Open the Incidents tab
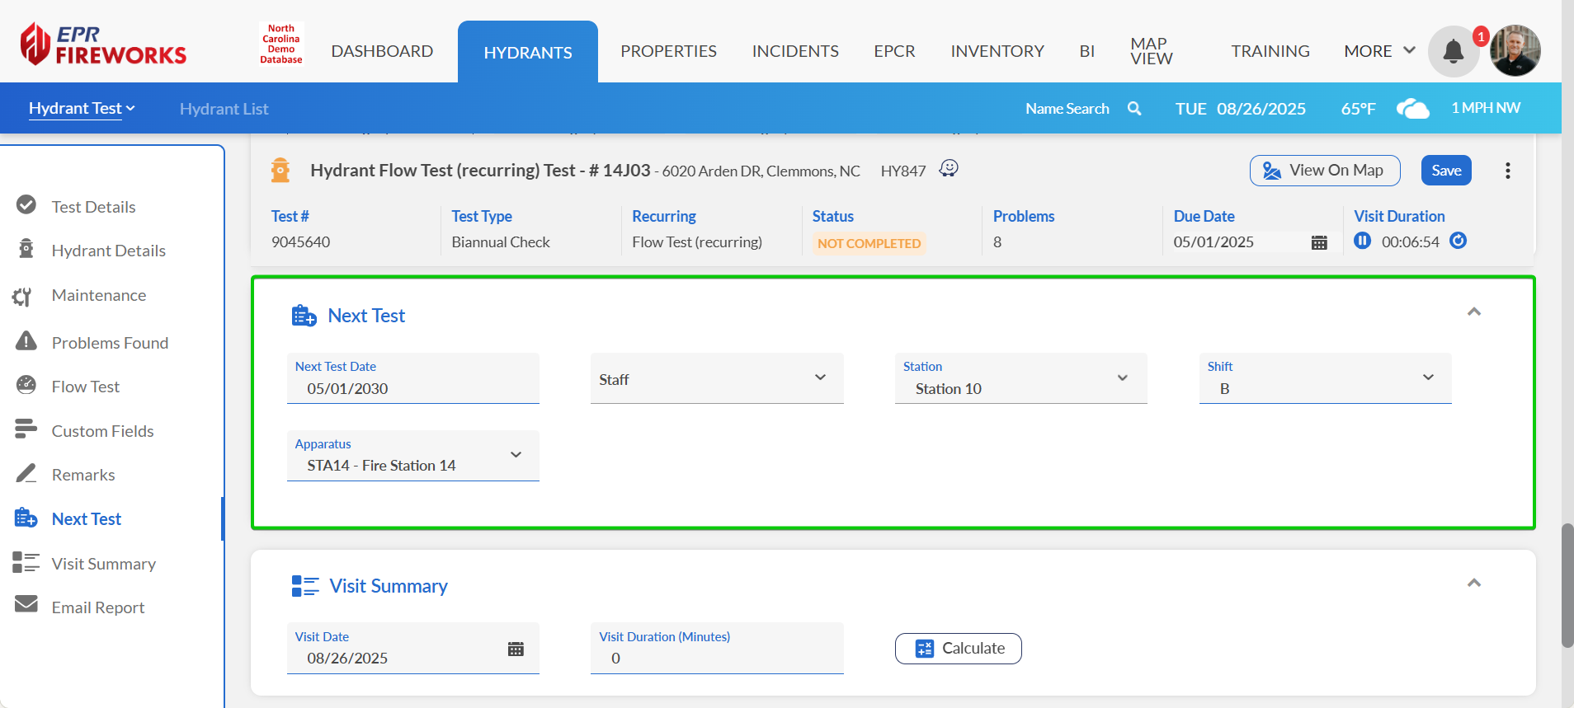 (x=794, y=51)
